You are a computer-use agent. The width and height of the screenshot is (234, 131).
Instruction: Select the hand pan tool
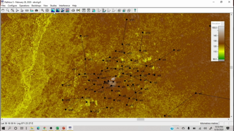point(3,10)
